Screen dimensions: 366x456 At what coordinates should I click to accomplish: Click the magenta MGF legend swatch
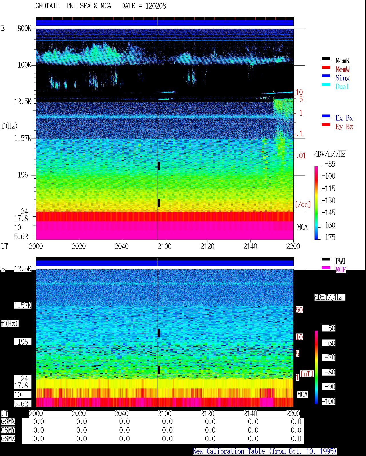(x=326, y=268)
